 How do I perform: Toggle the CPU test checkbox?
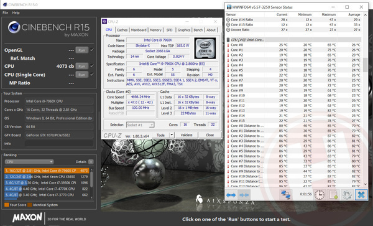pyautogui.click(x=92, y=66)
